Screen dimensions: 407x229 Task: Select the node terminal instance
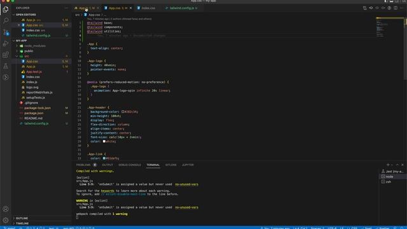coord(392,177)
